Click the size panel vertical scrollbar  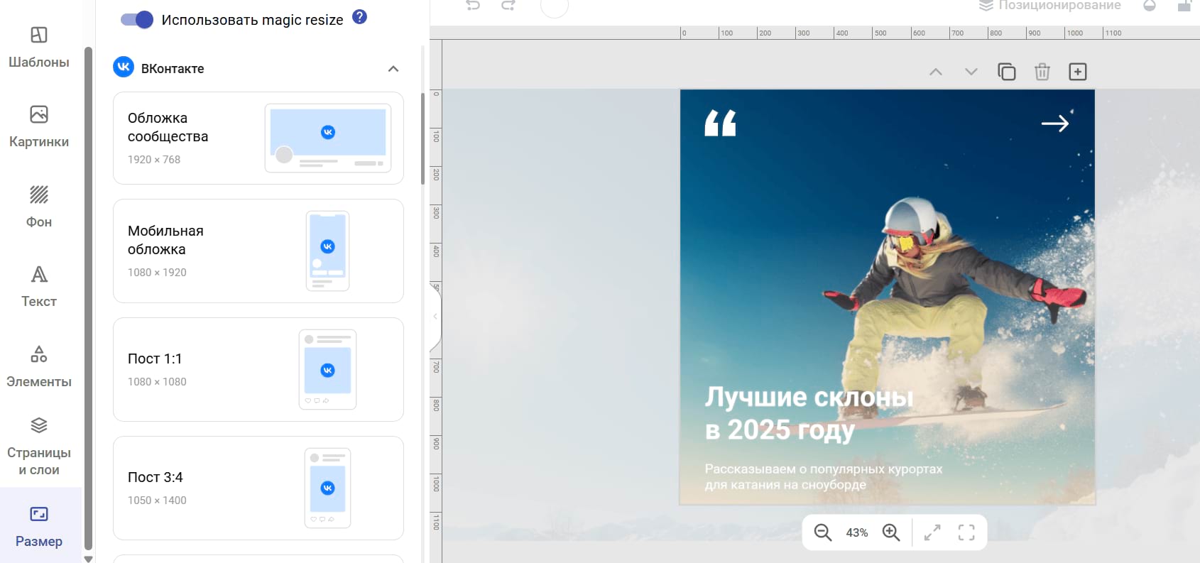coord(423,138)
